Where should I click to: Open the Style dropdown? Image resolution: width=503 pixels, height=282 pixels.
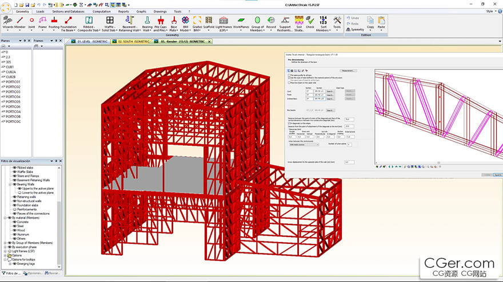[491, 11]
